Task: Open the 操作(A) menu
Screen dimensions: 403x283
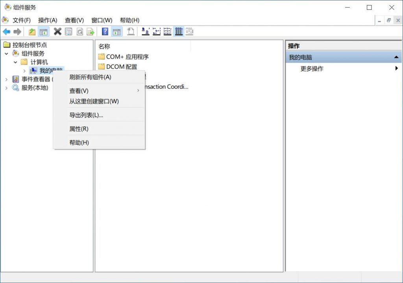Action: pos(48,20)
